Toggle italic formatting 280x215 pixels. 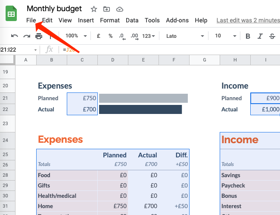pyautogui.click(x=260, y=36)
